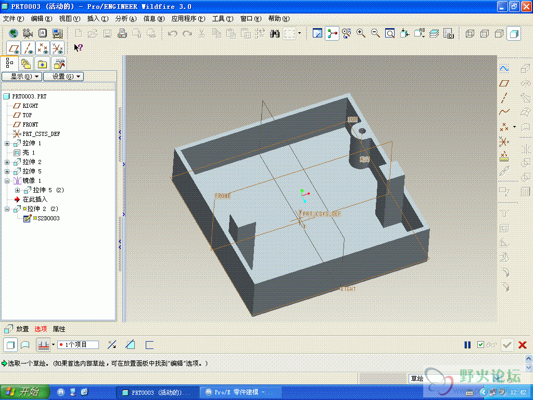533x400 pixels.
Task: Select the Datum Curve tool in the right toolbar
Action: click(504, 112)
